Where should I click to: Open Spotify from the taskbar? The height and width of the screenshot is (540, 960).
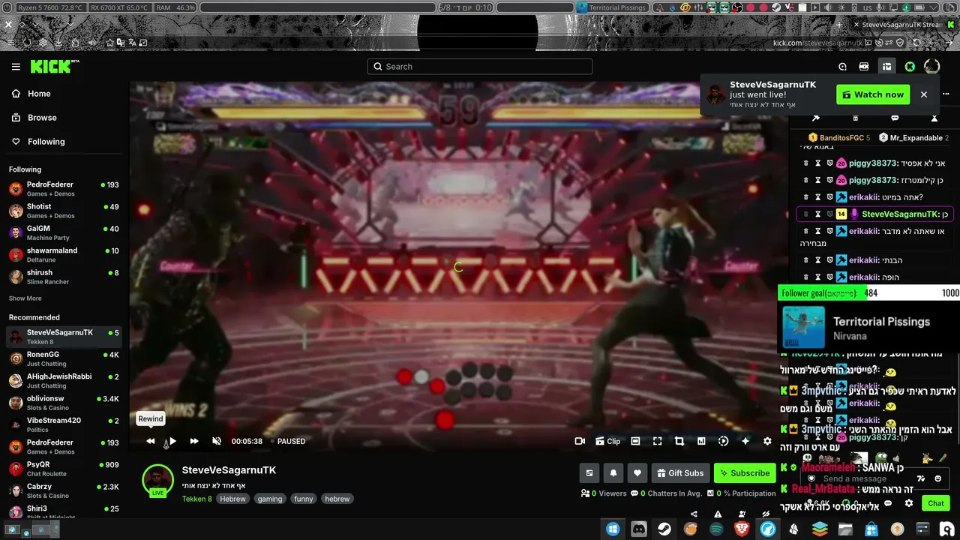tap(716, 529)
